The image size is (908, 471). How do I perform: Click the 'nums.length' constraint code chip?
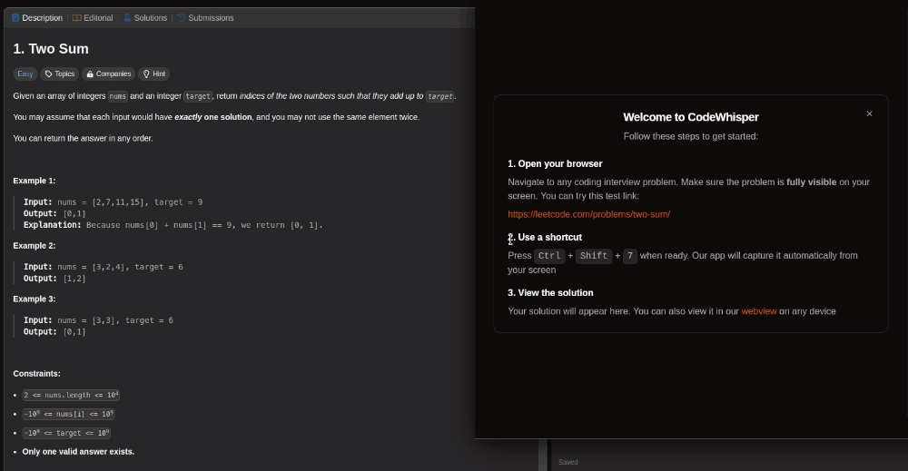pyautogui.click(x=71, y=395)
